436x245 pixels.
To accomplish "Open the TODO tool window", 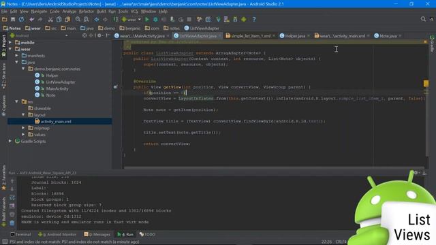I will (147, 234).
